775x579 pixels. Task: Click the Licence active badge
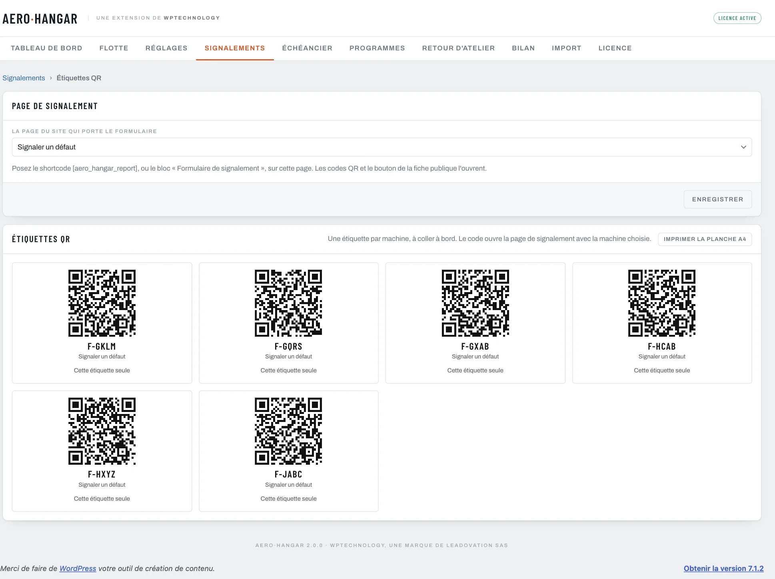737,18
